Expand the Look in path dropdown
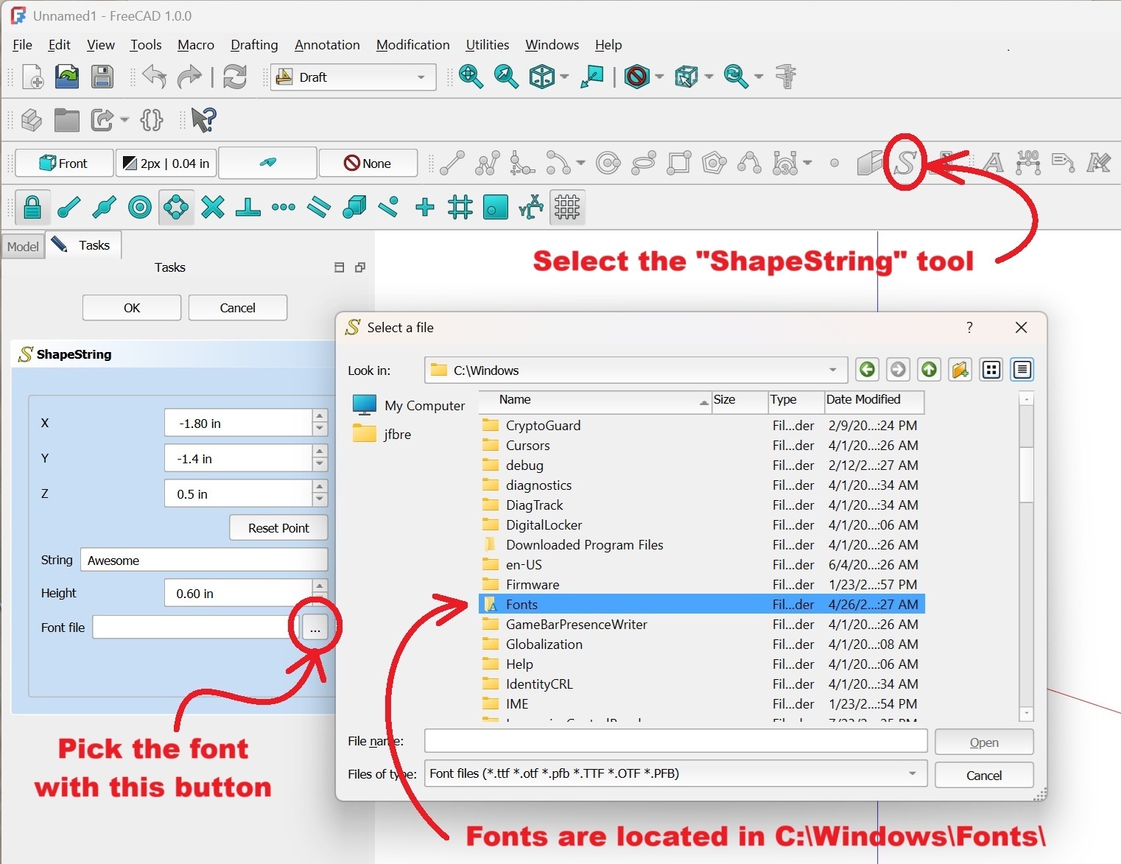The width and height of the screenshot is (1121, 864). point(832,370)
